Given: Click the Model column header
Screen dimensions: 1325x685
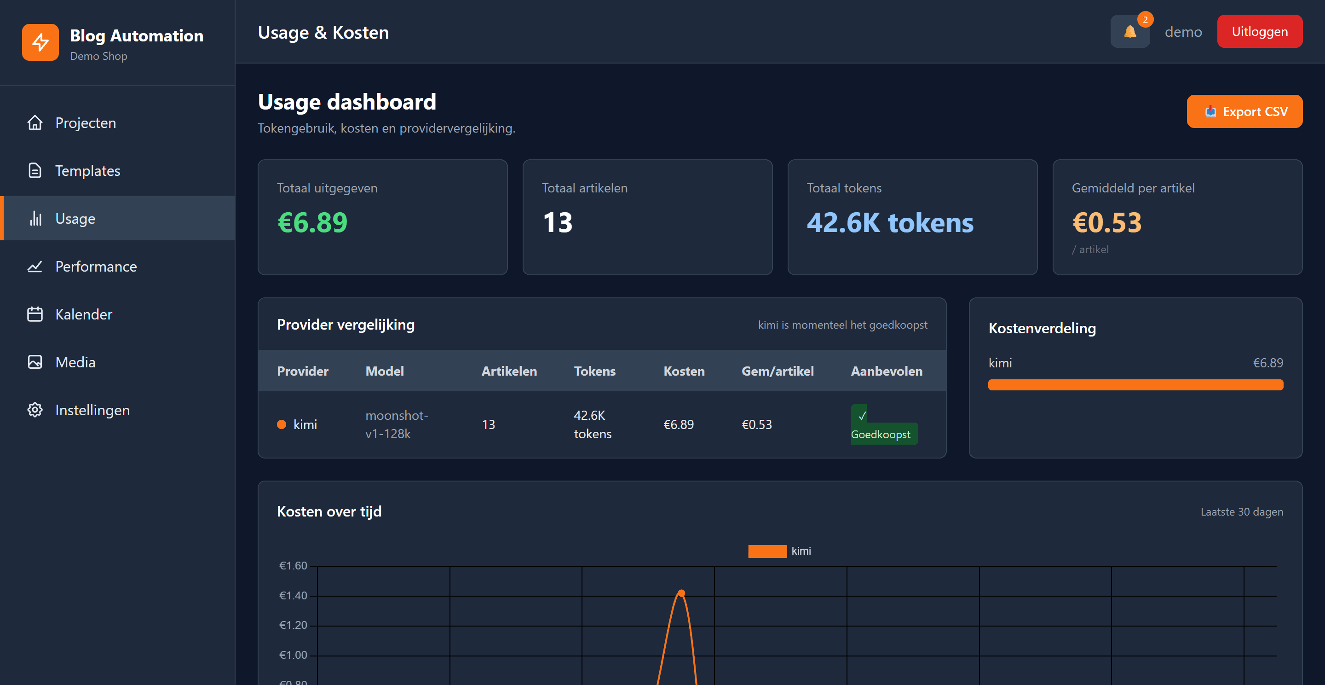Looking at the screenshot, I should click(384, 371).
